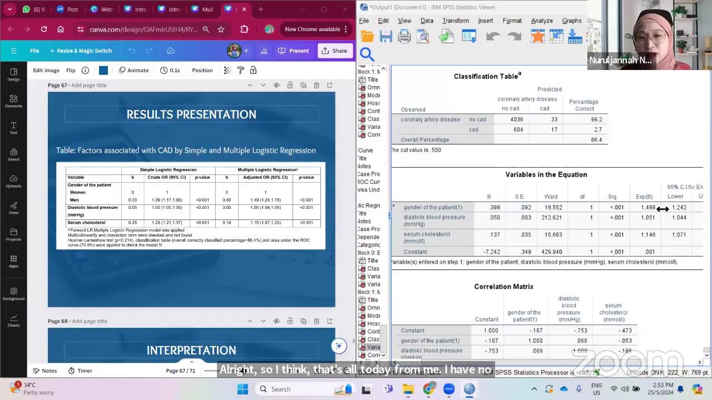Delete Page 67 using trash icon

coord(317,85)
